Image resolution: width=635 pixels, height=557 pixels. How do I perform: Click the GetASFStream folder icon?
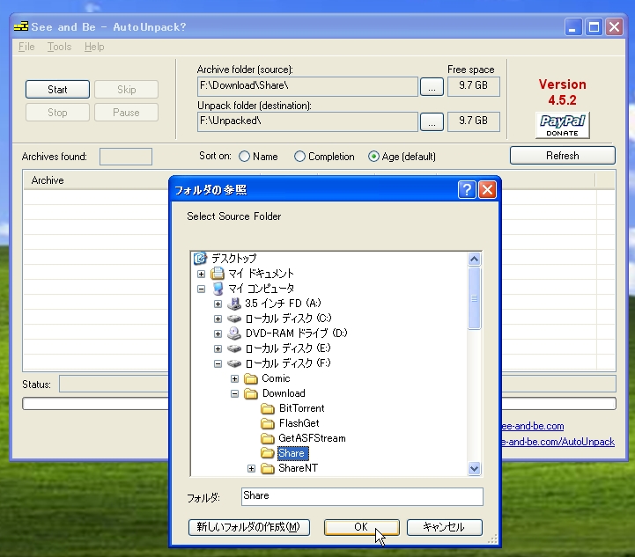pyautogui.click(x=268, y=438)
